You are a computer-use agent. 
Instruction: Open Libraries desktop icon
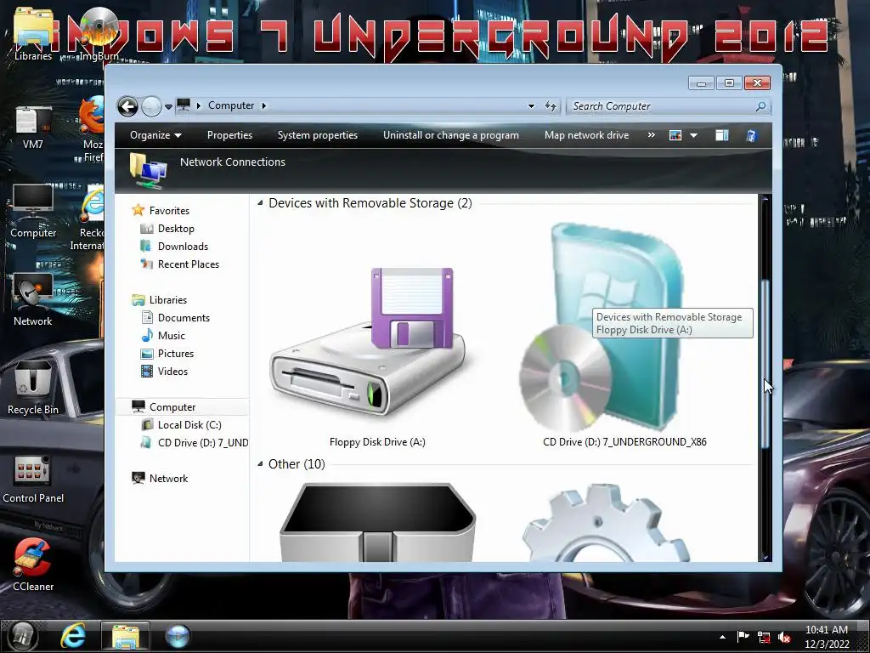tap(33, 34)
